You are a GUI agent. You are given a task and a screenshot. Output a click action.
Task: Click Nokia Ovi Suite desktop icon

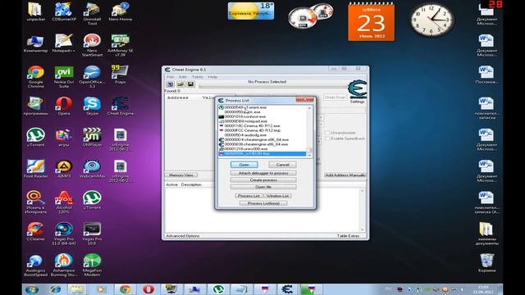[x=64, y=76]
